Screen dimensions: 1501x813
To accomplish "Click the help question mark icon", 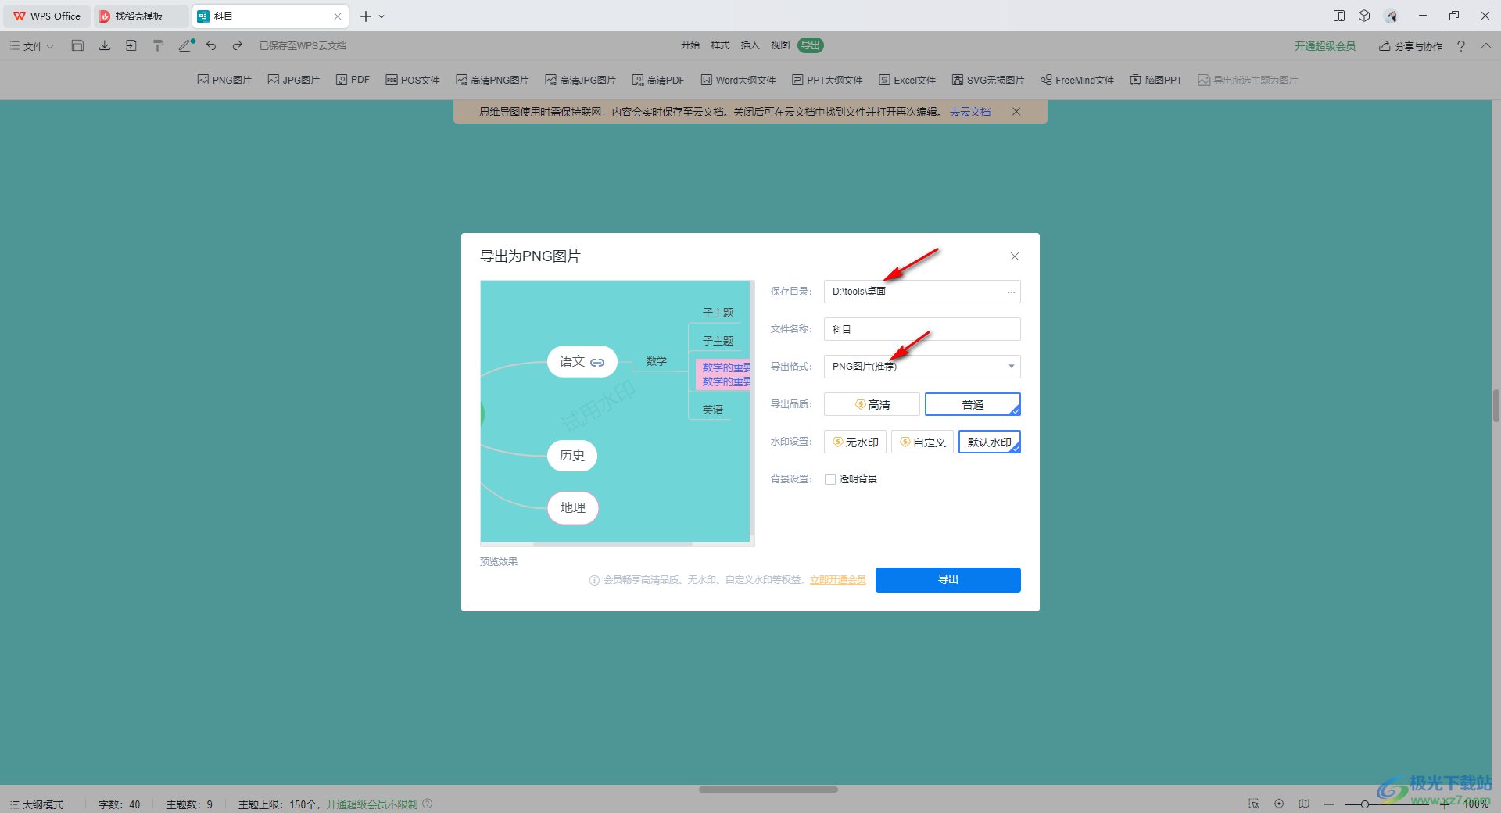I will pos(1461,46).
